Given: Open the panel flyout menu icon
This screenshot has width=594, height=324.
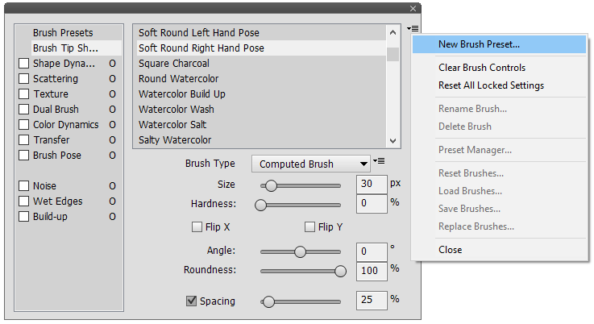Looking at the screenshot, I should [413, 29].
